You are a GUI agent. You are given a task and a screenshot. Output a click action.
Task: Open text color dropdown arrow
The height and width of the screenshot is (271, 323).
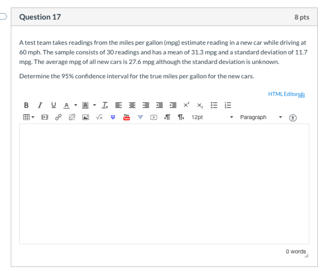76,105
